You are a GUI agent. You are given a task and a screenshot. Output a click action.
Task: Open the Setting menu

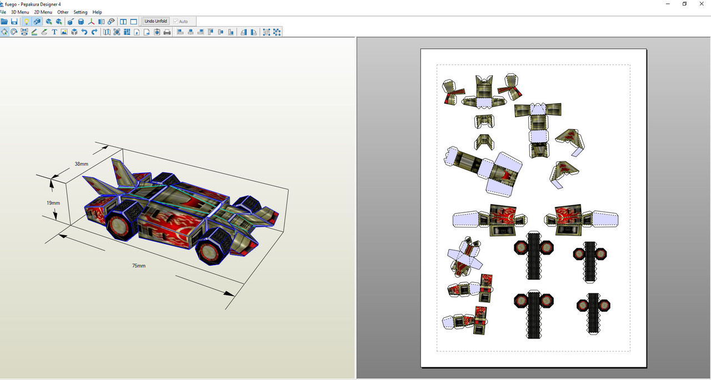point(81,12)
